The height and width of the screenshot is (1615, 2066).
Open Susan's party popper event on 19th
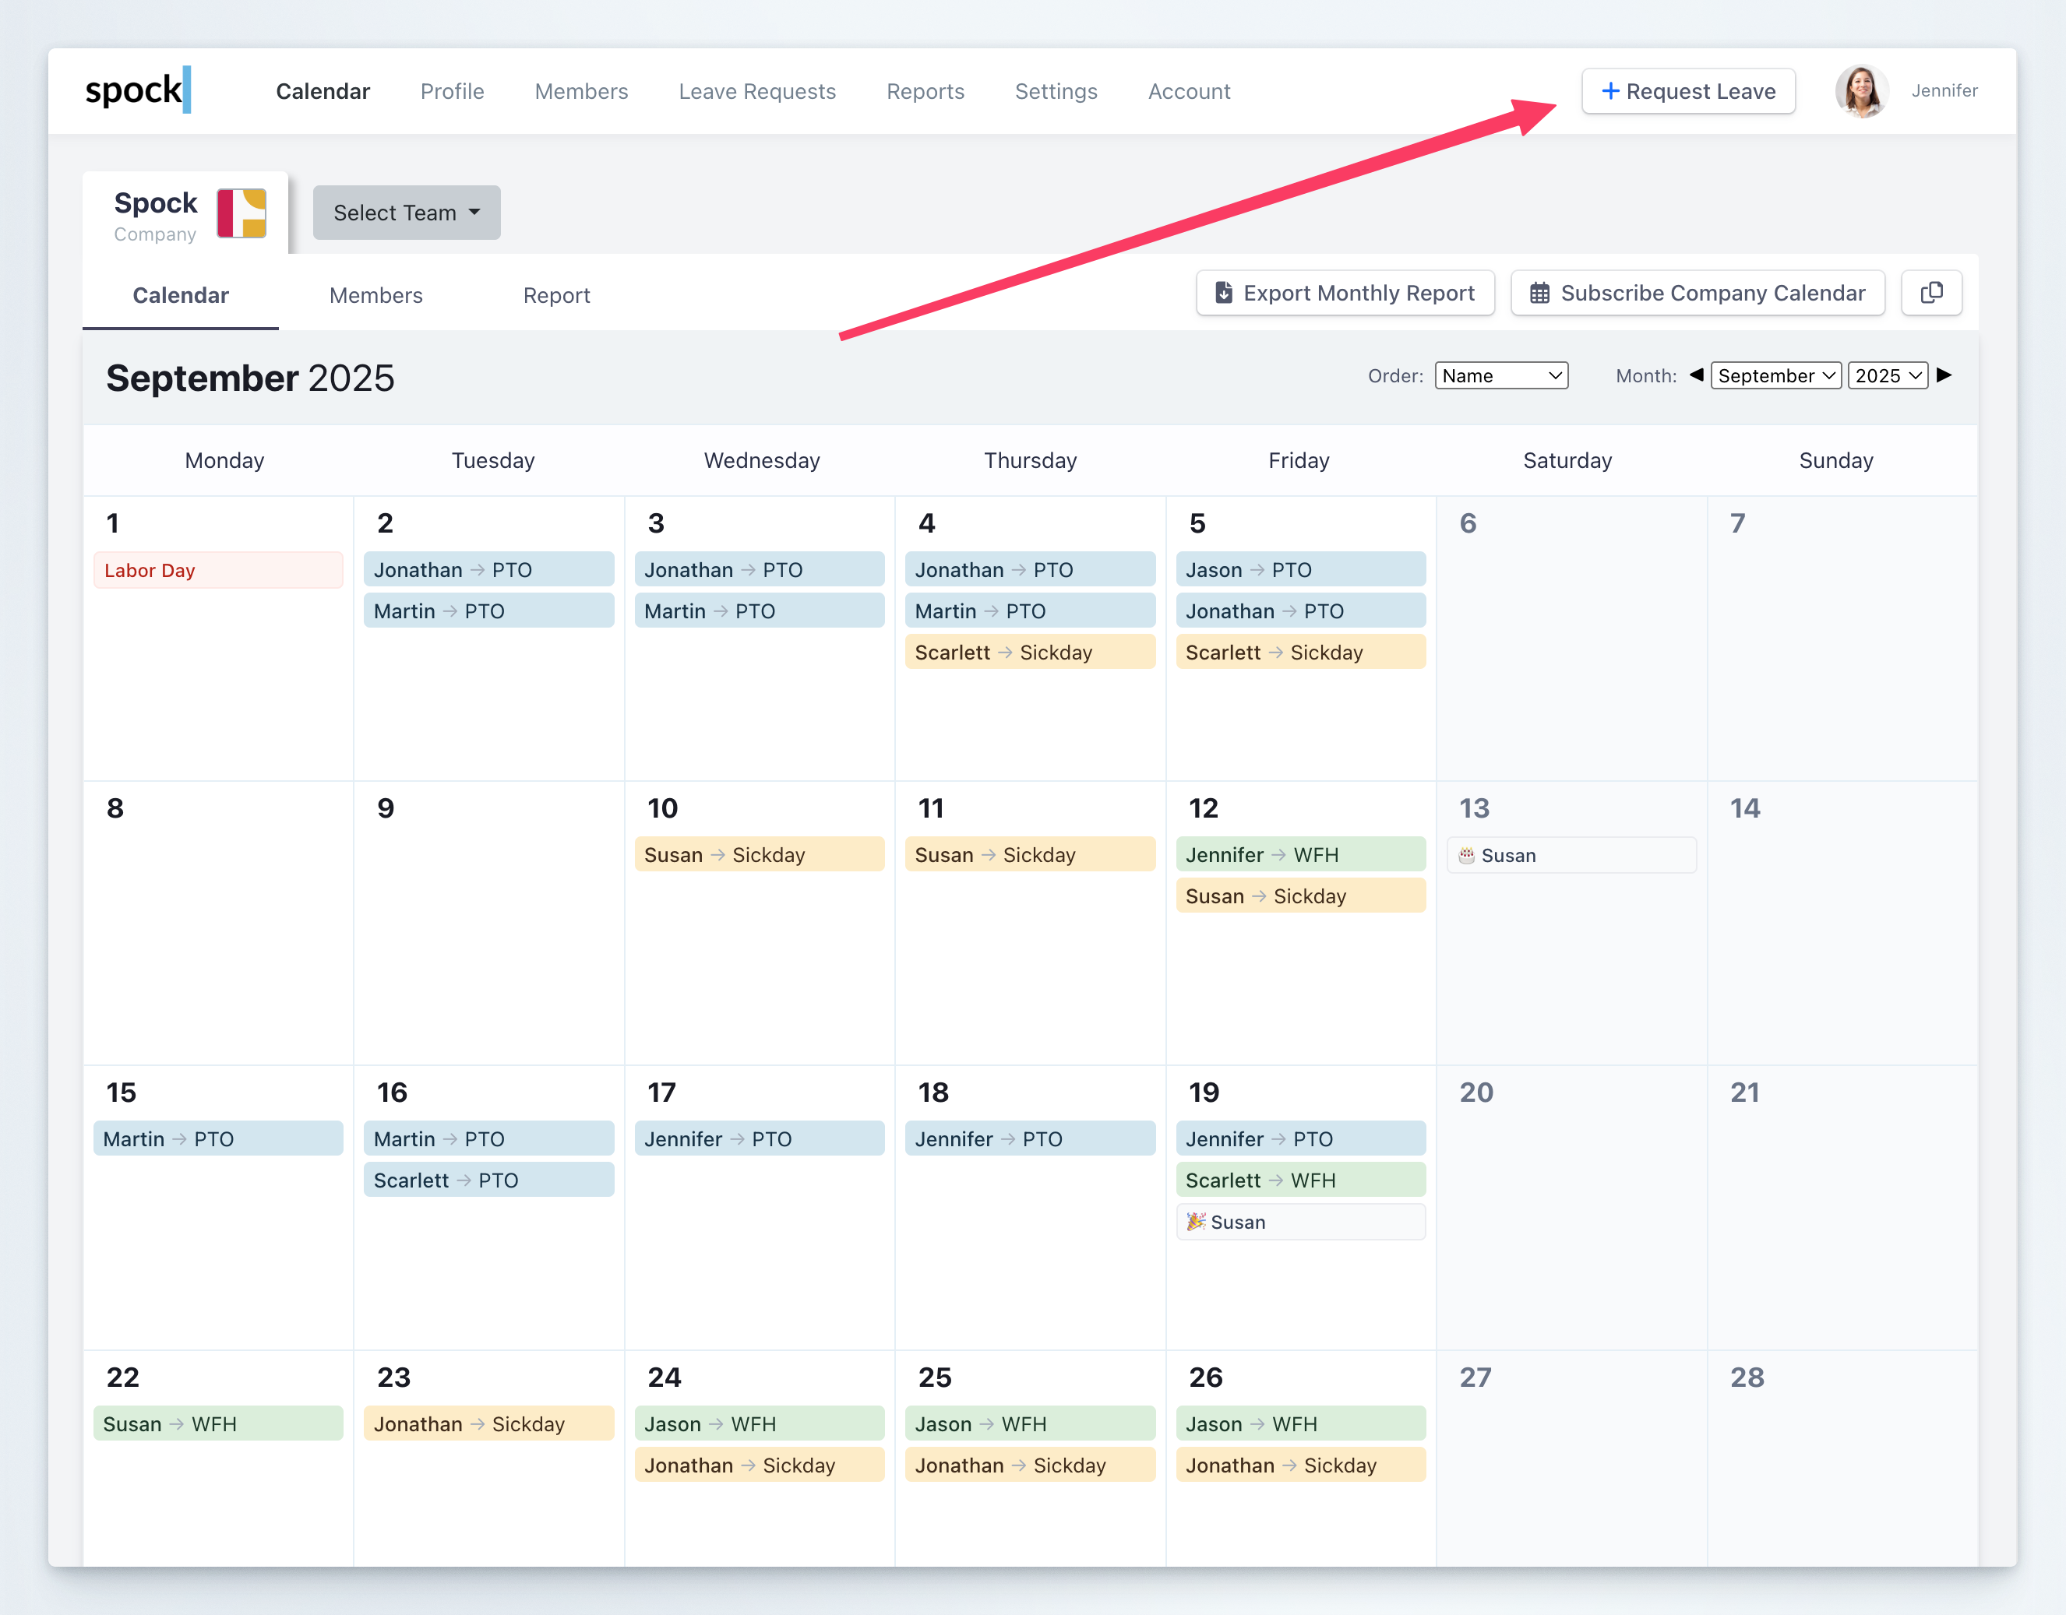(1299, 1222)
